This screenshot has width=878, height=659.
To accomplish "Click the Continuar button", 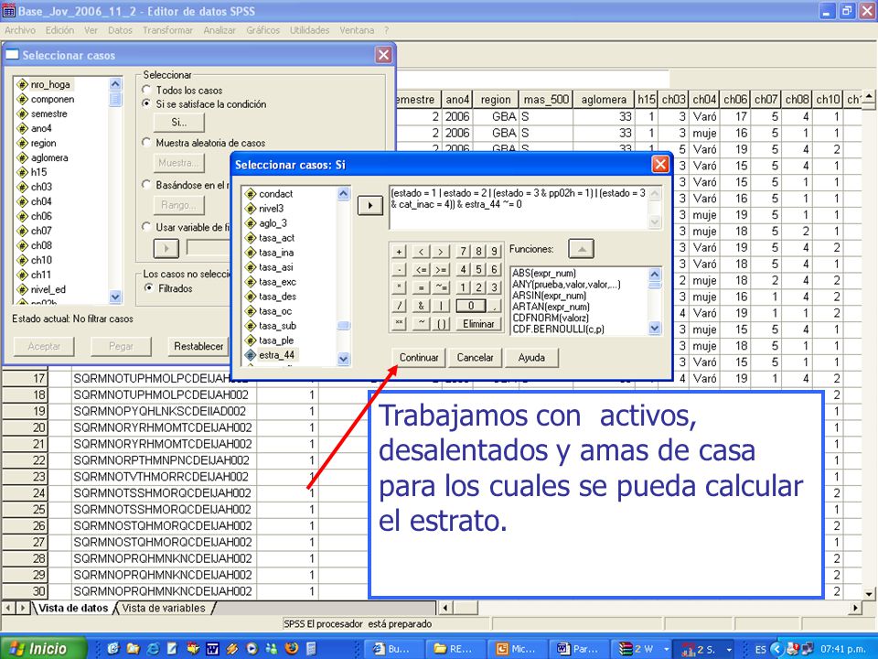I will [419, 358].
